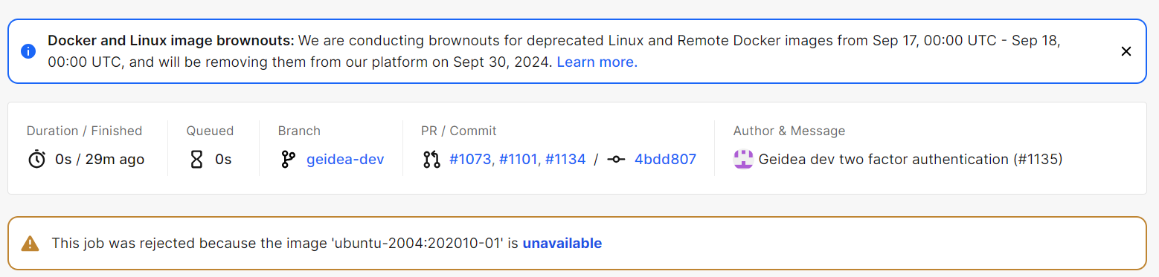1159x277 pixels.
Task: Click the hourglass queued icon
Action: point(196,159)
